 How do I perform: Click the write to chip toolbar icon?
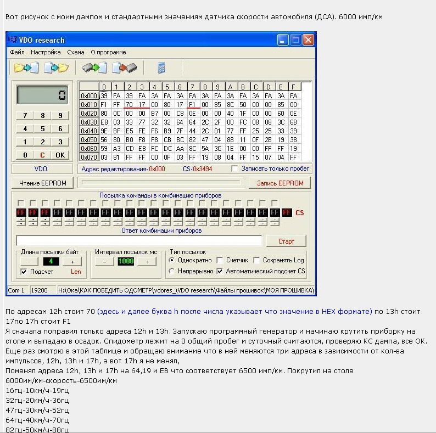point(125,68)
